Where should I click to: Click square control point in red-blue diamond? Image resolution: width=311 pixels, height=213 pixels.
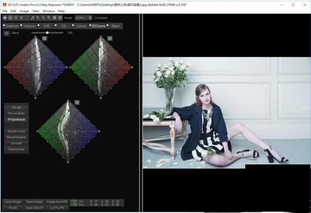point(29,62)
